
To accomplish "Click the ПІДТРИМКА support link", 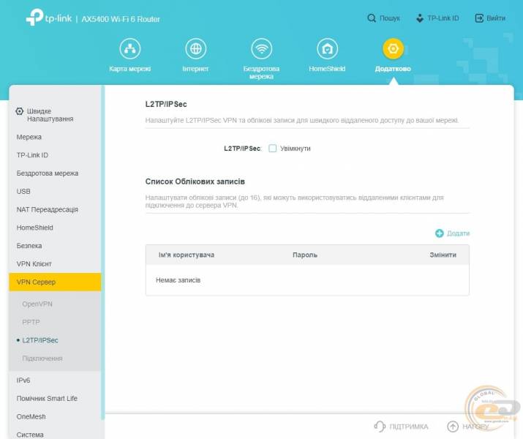I will click(x=401, y=427).
